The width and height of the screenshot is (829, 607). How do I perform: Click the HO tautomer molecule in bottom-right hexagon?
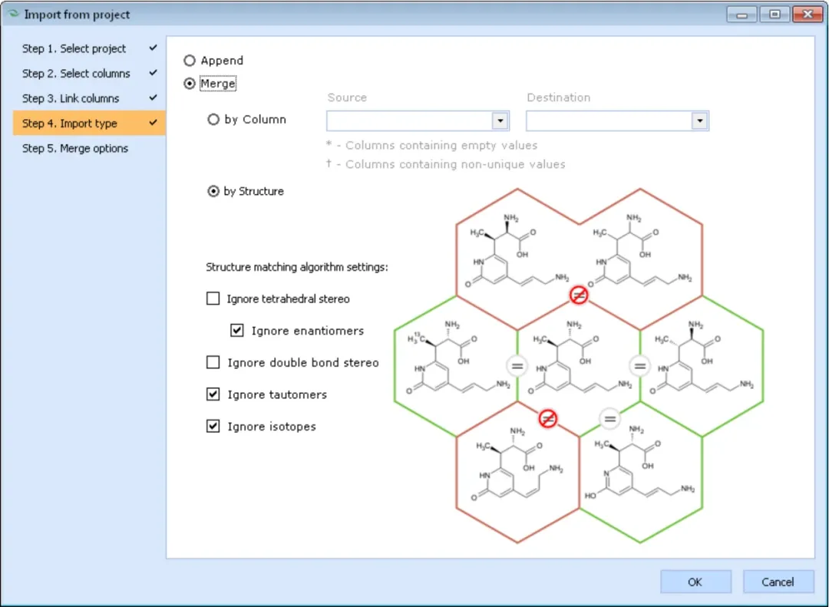tap(639, 463)
